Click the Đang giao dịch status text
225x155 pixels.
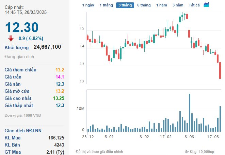[x=19, y=57]
